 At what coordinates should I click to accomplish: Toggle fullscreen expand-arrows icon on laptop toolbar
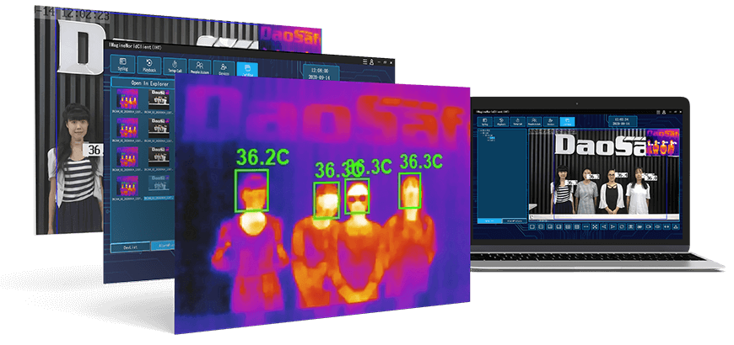coord(595,227)
